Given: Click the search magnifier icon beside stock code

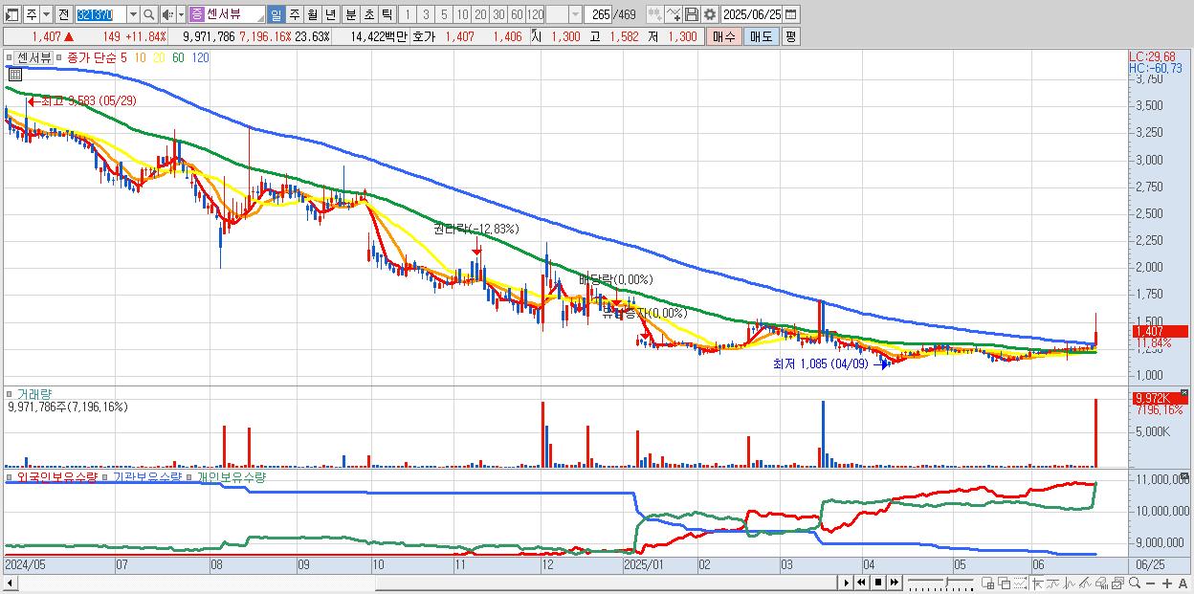Looking at the screenshot, I should [148, 14].
